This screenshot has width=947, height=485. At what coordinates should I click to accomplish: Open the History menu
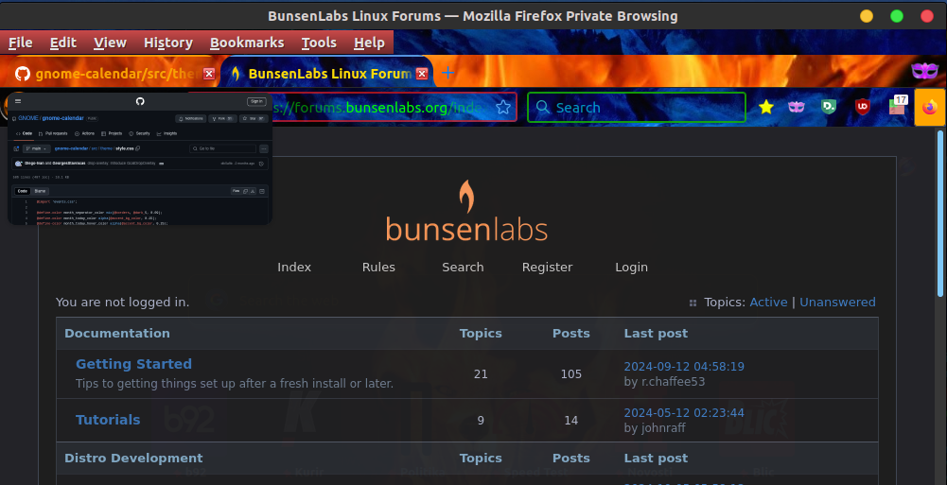pos(167,43)
